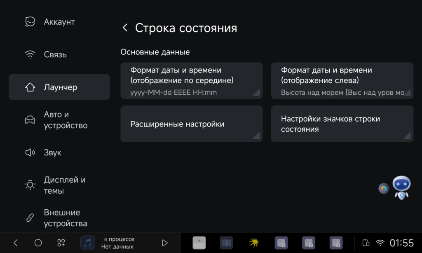Tap the yyyy-MM-dd EEEE HH:mm value
Image resolution: width=422 pixels, height=253 pixels.
click(173, 93)
